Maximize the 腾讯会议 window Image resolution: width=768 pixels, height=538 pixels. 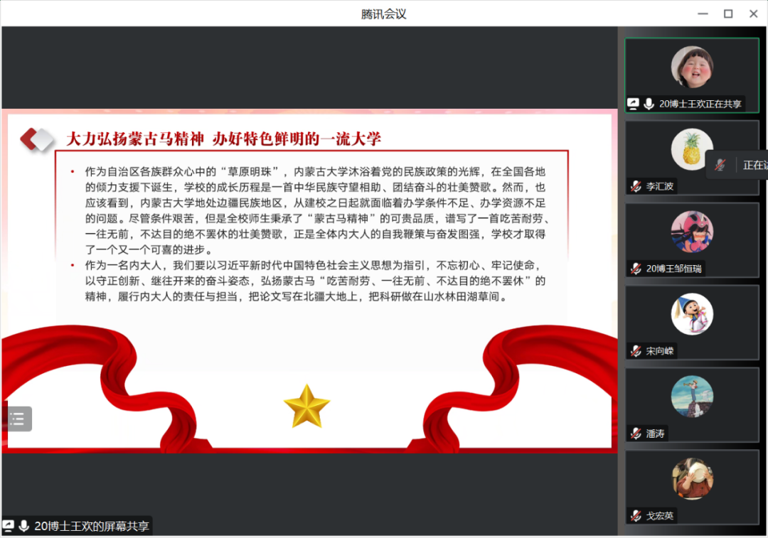pos(728,14)
